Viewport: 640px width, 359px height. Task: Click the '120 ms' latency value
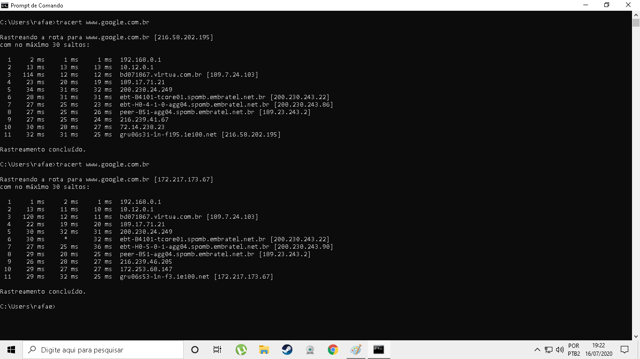point(34,217)
